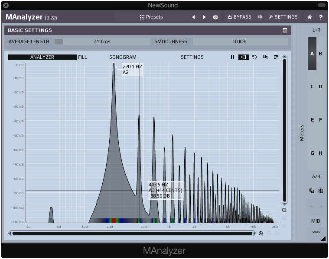The image size is (329, 259).
Task: Adjust the AVERAGE LENGTH slider
Action: click(x=102, y=42)
